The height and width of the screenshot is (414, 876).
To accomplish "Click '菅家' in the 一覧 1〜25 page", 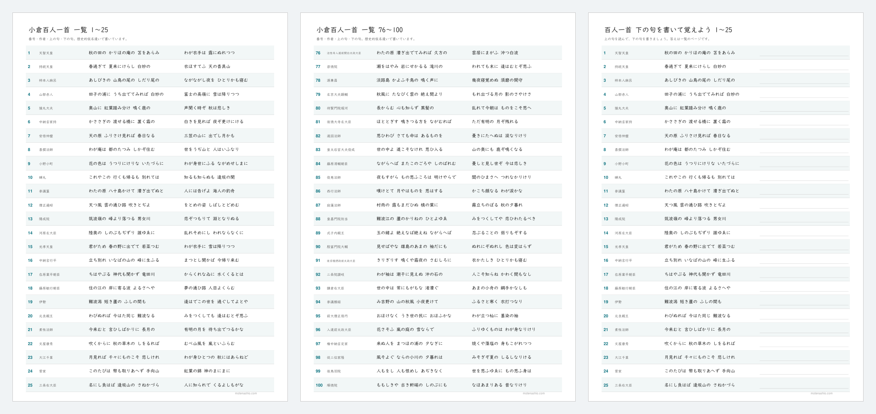I will click(x=42, y=371).
